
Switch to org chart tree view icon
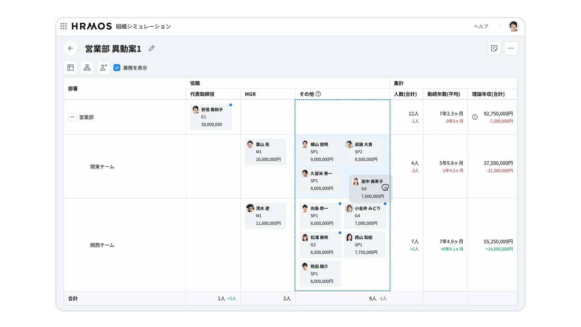click(87, 67)
